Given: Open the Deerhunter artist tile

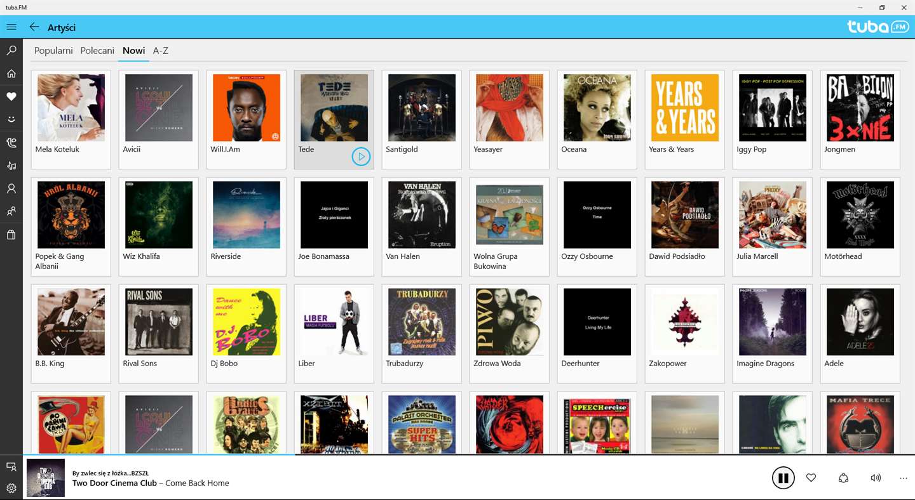Looking at the screenshot, I should tap(597, 334).
